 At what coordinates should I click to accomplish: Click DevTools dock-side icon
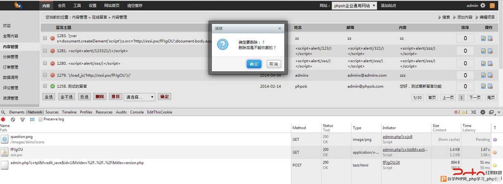point(491,112)
